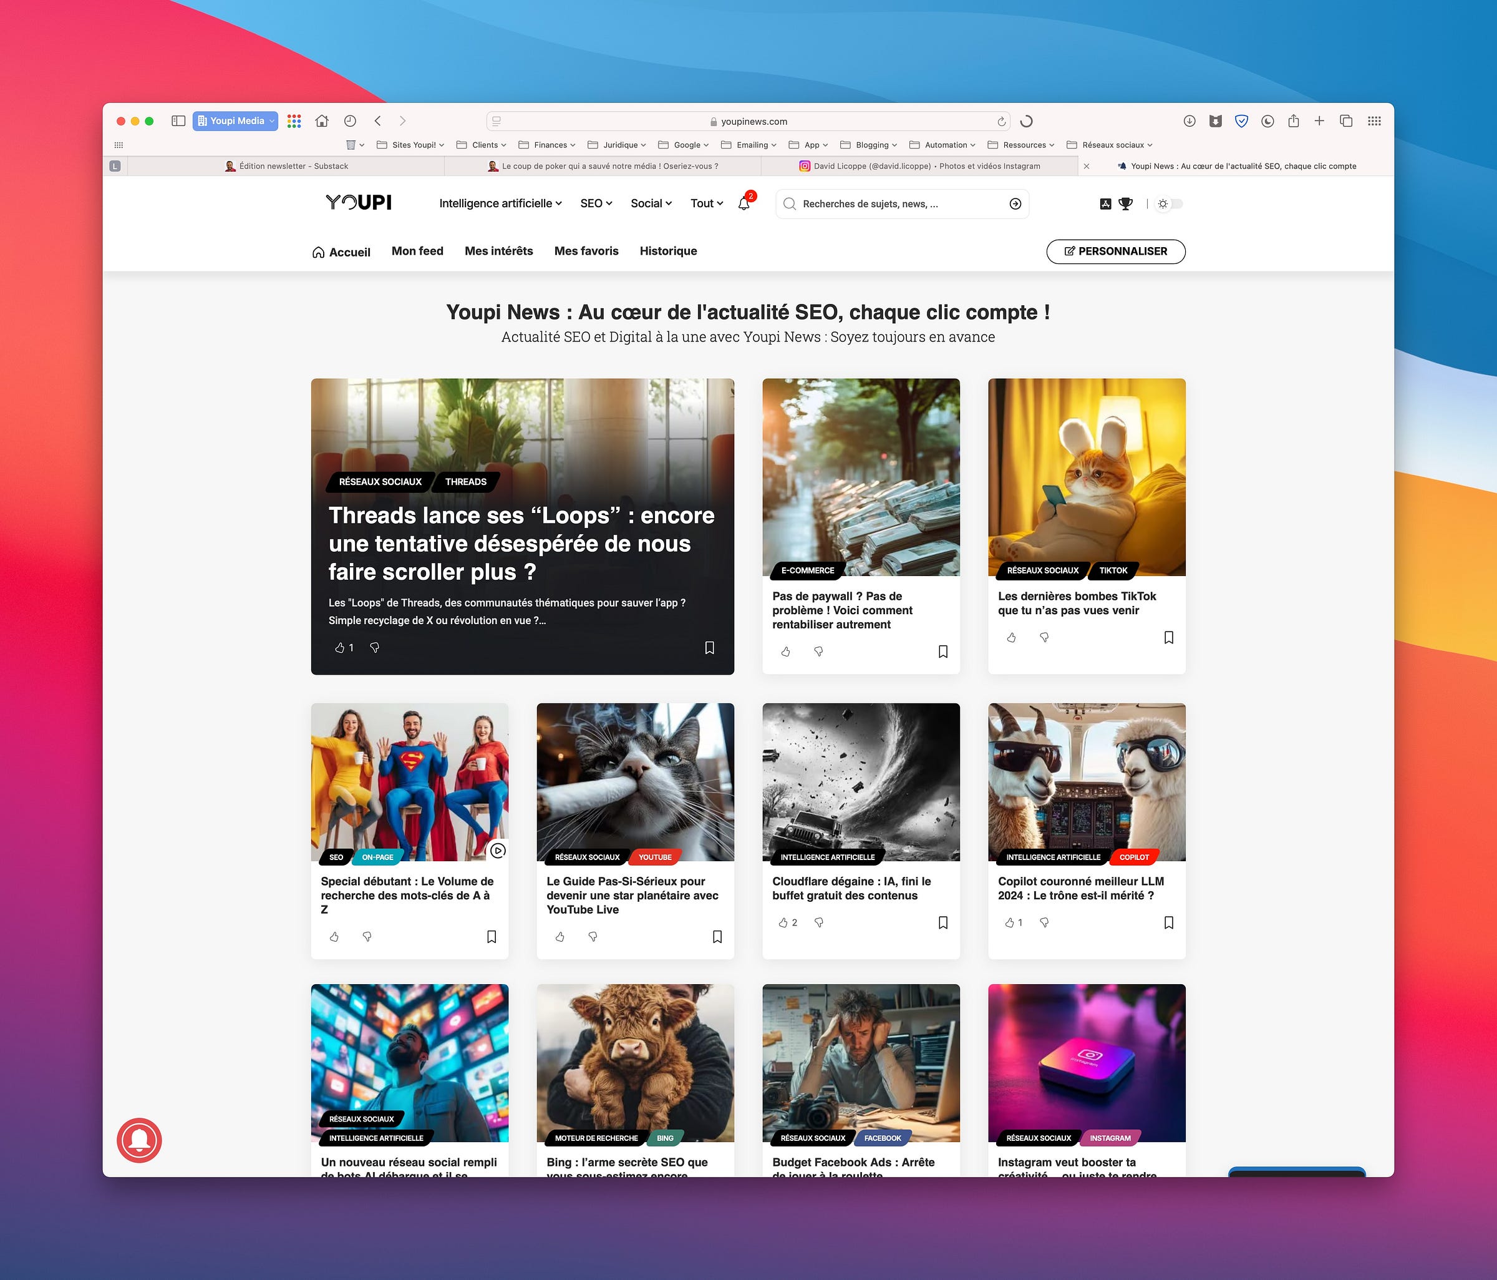Expand the SEO navigation dropdown

click(596, 204)
